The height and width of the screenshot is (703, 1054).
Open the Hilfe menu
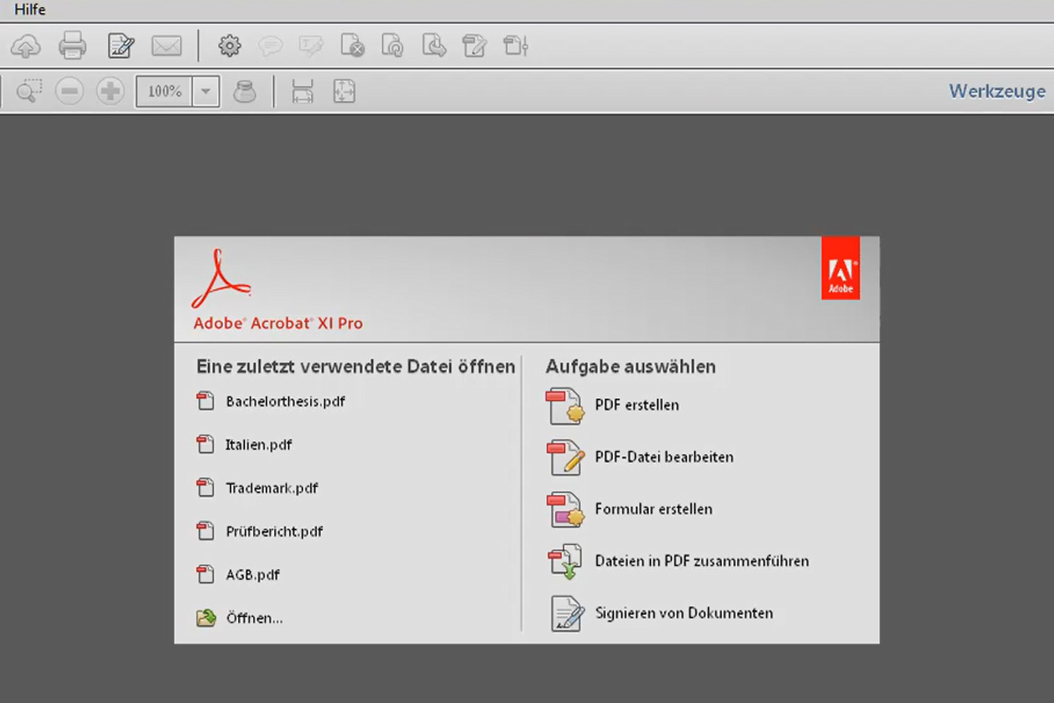pyautogui.click(x=30, y=10)
